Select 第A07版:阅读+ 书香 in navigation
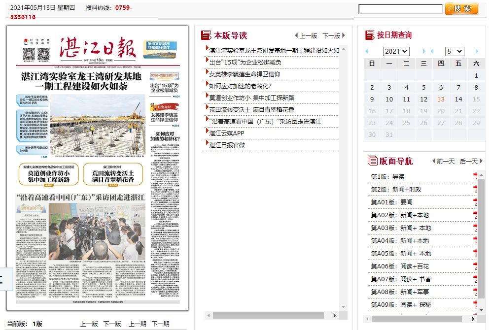Viewport: 491px width, 330px height. (x=401, y=279)
